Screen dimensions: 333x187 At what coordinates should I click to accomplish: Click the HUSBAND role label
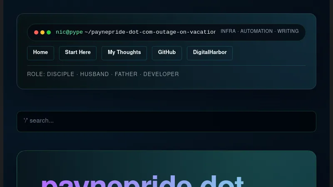pos(94,74)
